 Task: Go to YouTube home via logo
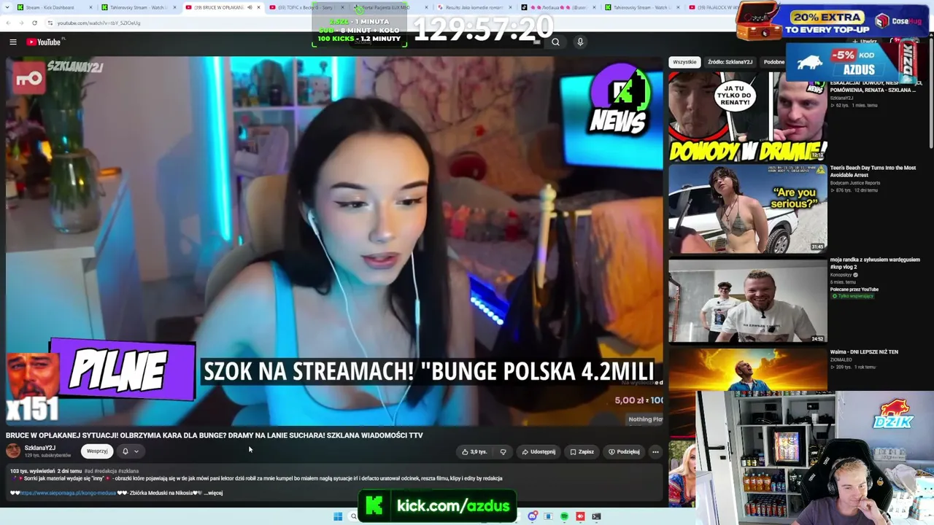[x=44, y=42]
